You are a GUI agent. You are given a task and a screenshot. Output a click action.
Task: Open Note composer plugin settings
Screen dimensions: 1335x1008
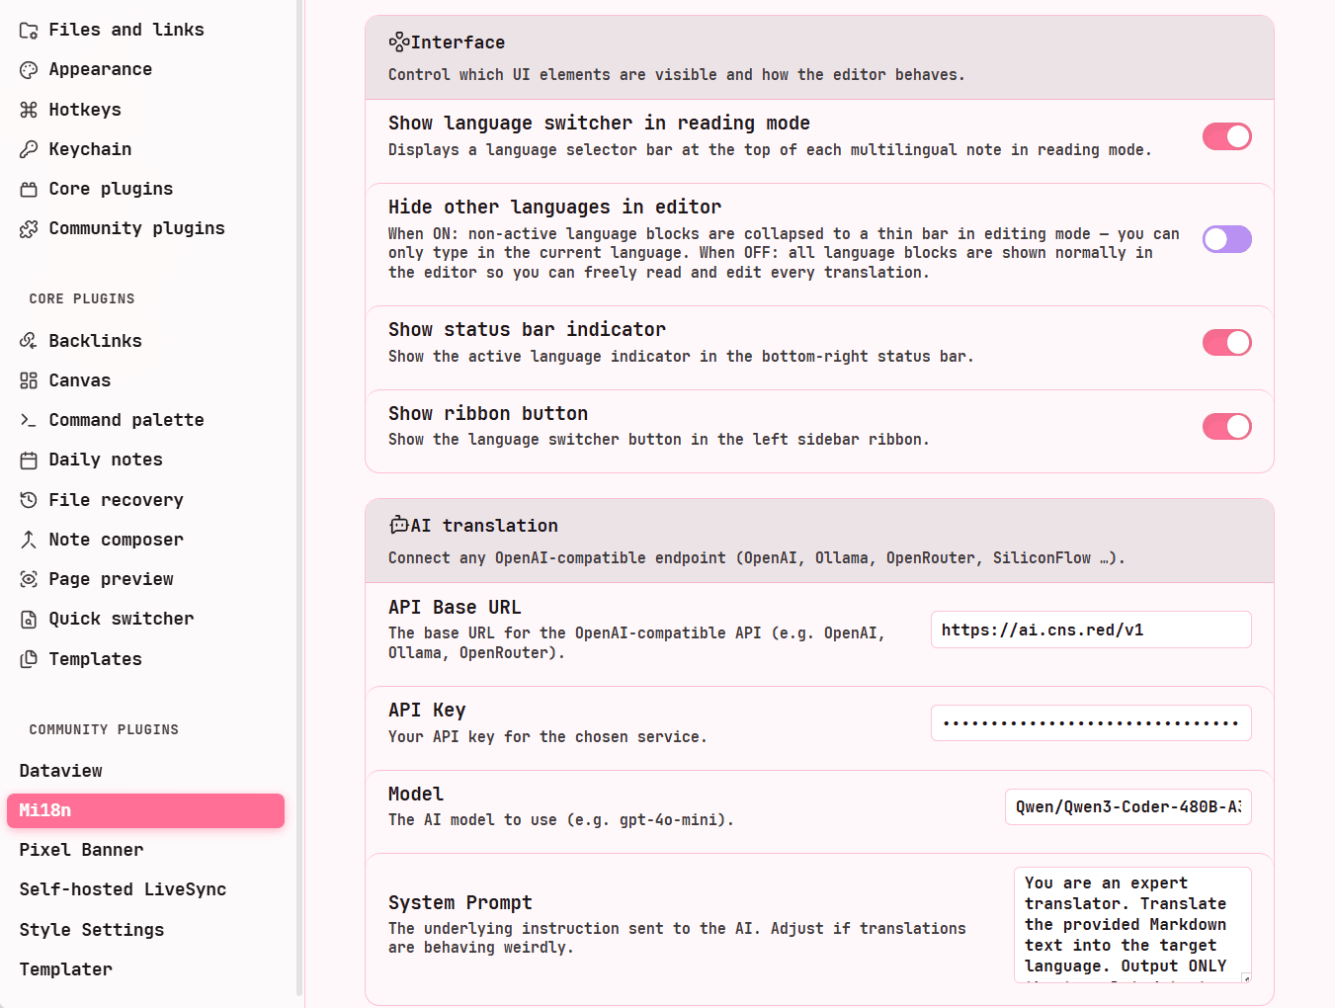pyautogui.click(x=145, y=540)
